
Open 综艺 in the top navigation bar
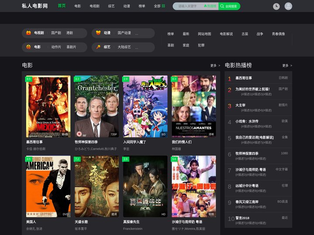[111, 6]
